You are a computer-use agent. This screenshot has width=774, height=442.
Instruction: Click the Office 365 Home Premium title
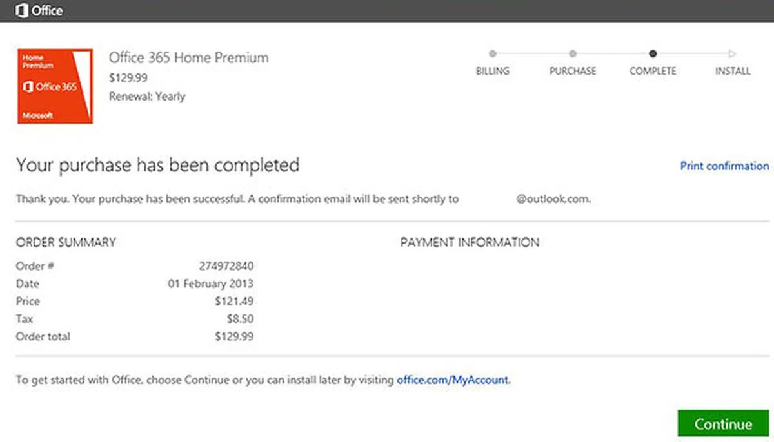click(188, 58)
